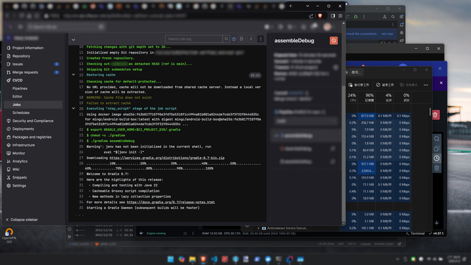Click the green sync icon in Android Studio
471x265 pixels.
[x=348, y=17]
